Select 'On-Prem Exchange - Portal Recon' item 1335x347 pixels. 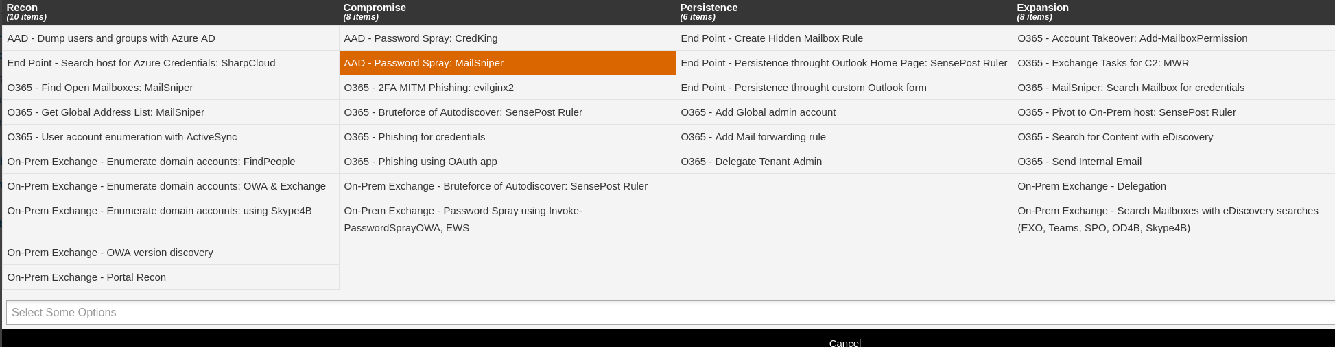pyautogui.click(x=86, y=277)
